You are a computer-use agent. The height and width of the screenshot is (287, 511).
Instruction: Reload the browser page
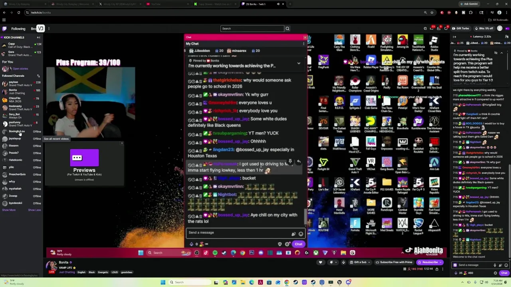(18, 12)
